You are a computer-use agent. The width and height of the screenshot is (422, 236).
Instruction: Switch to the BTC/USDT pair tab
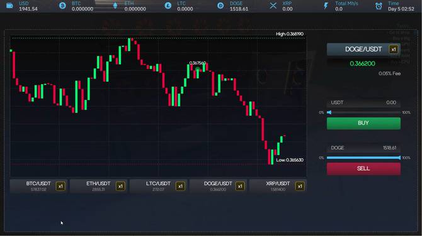(x=38, y=186)
